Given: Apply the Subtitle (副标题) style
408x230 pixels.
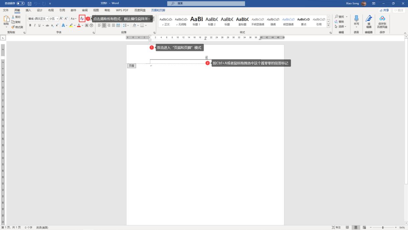Looking at the screenshot, I should click(x=242, y=21).
